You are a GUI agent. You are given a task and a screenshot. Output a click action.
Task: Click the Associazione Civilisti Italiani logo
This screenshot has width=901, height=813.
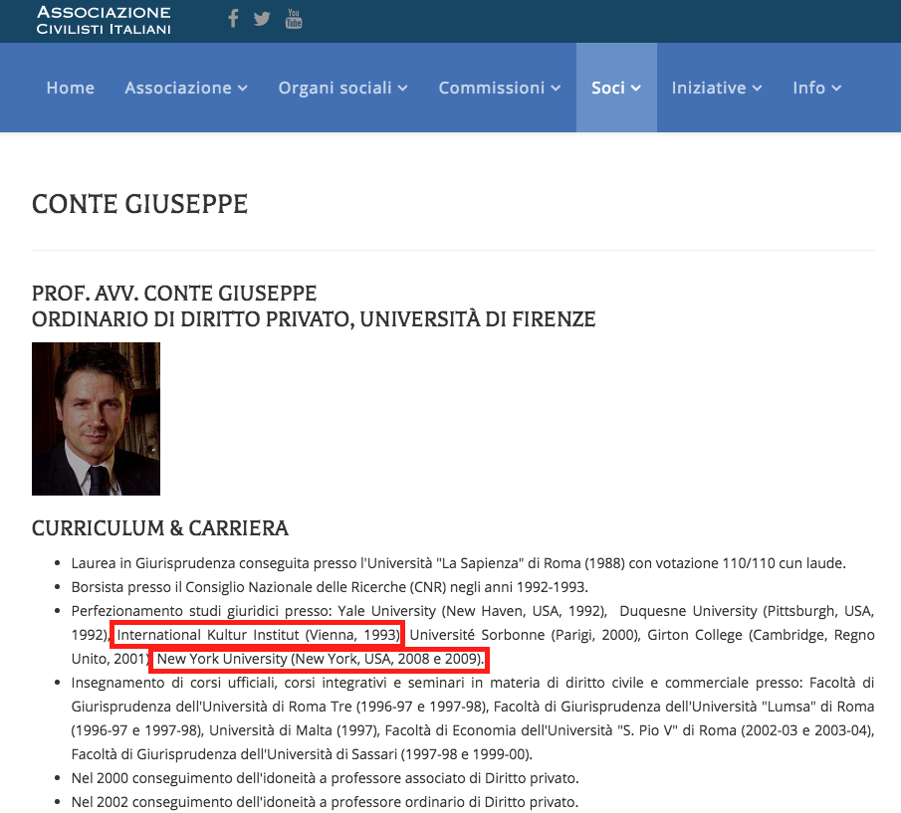click(104, 20)
